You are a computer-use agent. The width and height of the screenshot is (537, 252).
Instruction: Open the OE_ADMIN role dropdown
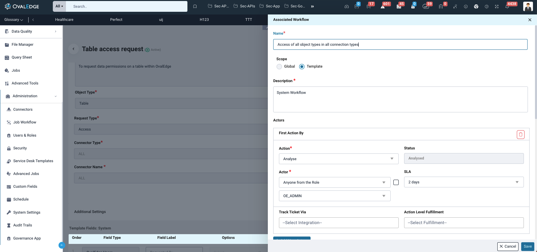click(x=334, y=196)
